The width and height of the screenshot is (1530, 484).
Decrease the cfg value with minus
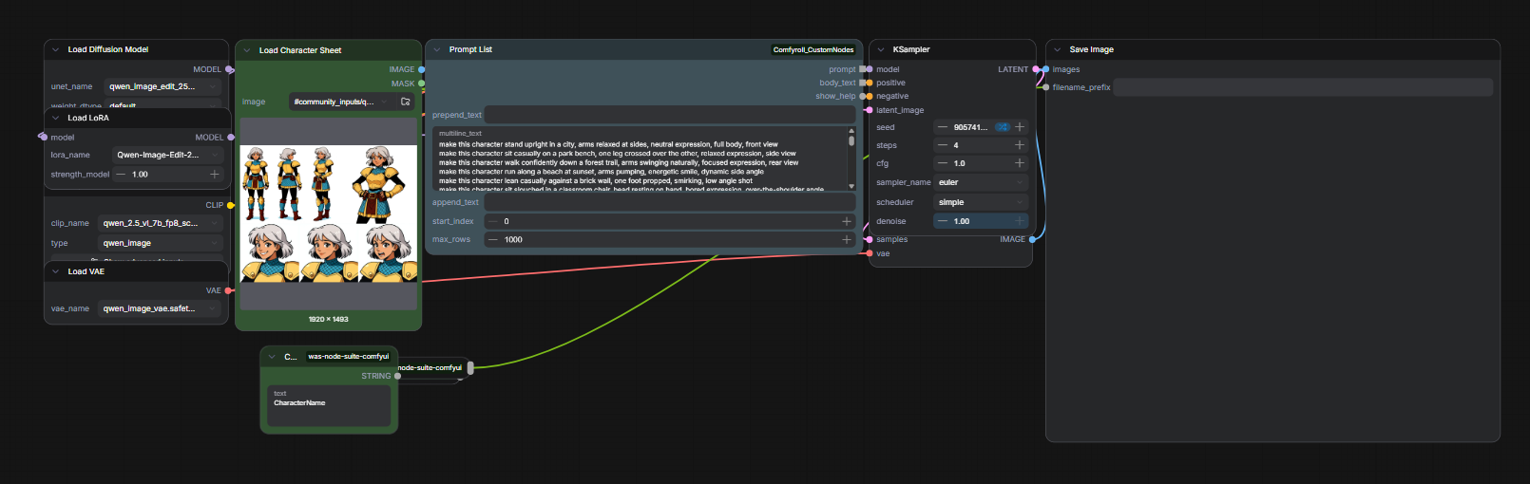[942, 163]
